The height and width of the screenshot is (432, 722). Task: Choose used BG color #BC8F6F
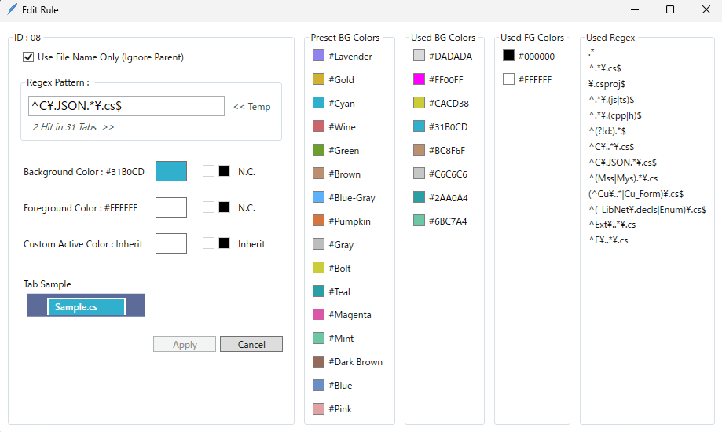tap(439, 150)
